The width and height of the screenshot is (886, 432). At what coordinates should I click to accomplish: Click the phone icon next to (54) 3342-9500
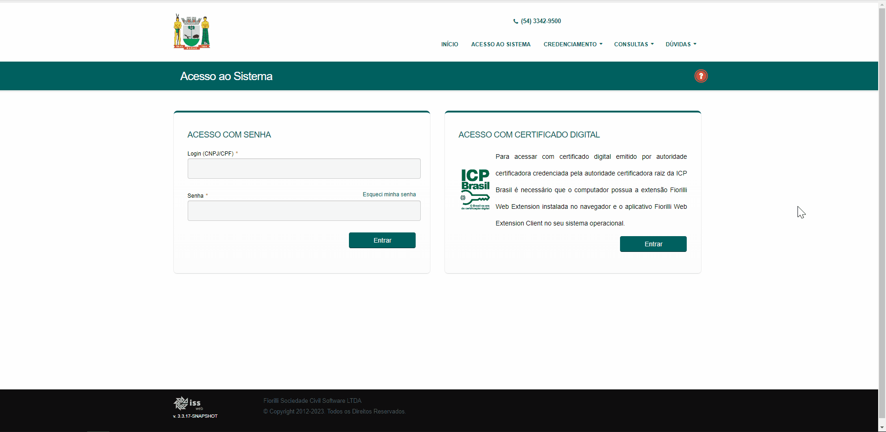516,21
